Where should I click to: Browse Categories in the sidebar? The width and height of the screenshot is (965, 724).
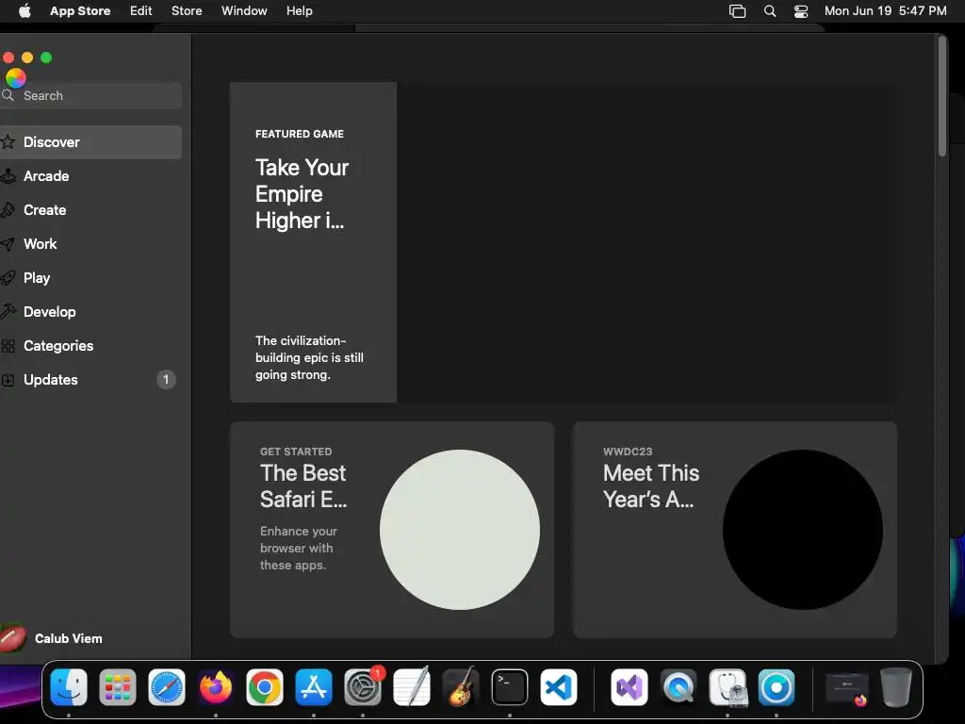pyautogui.click(x=90, y=345)
